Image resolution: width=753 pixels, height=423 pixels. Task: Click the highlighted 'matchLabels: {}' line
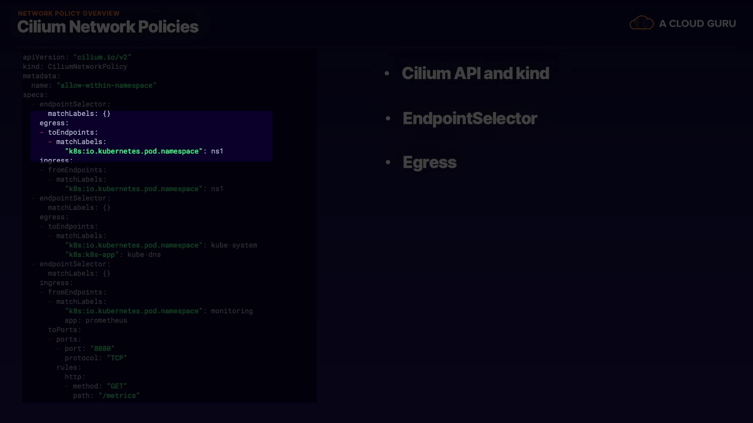(x=79, y=114)
